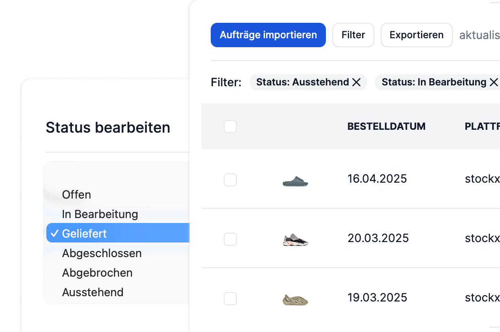
Task: Check the row dated 20.03.2025
Action: point(230,239)
